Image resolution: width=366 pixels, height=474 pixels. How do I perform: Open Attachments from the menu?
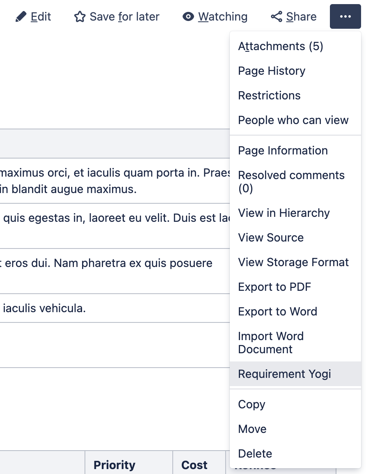click(x=280, y=46)
